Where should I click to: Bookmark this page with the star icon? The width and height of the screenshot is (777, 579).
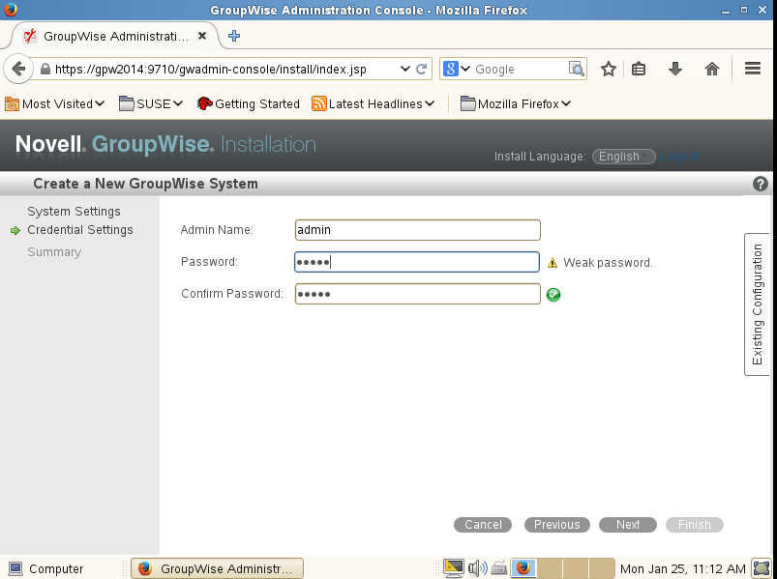point(608,69)
